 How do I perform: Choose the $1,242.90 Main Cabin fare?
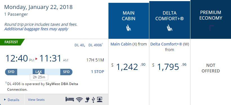(x=129, y=67)
